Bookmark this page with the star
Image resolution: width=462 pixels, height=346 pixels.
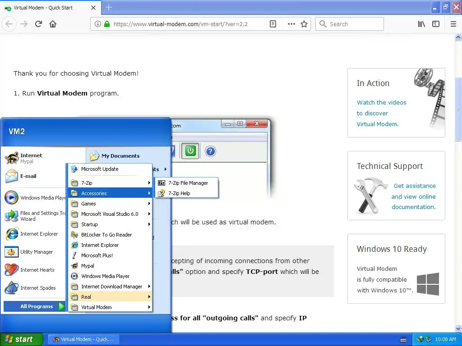click(x=304, y=24)
